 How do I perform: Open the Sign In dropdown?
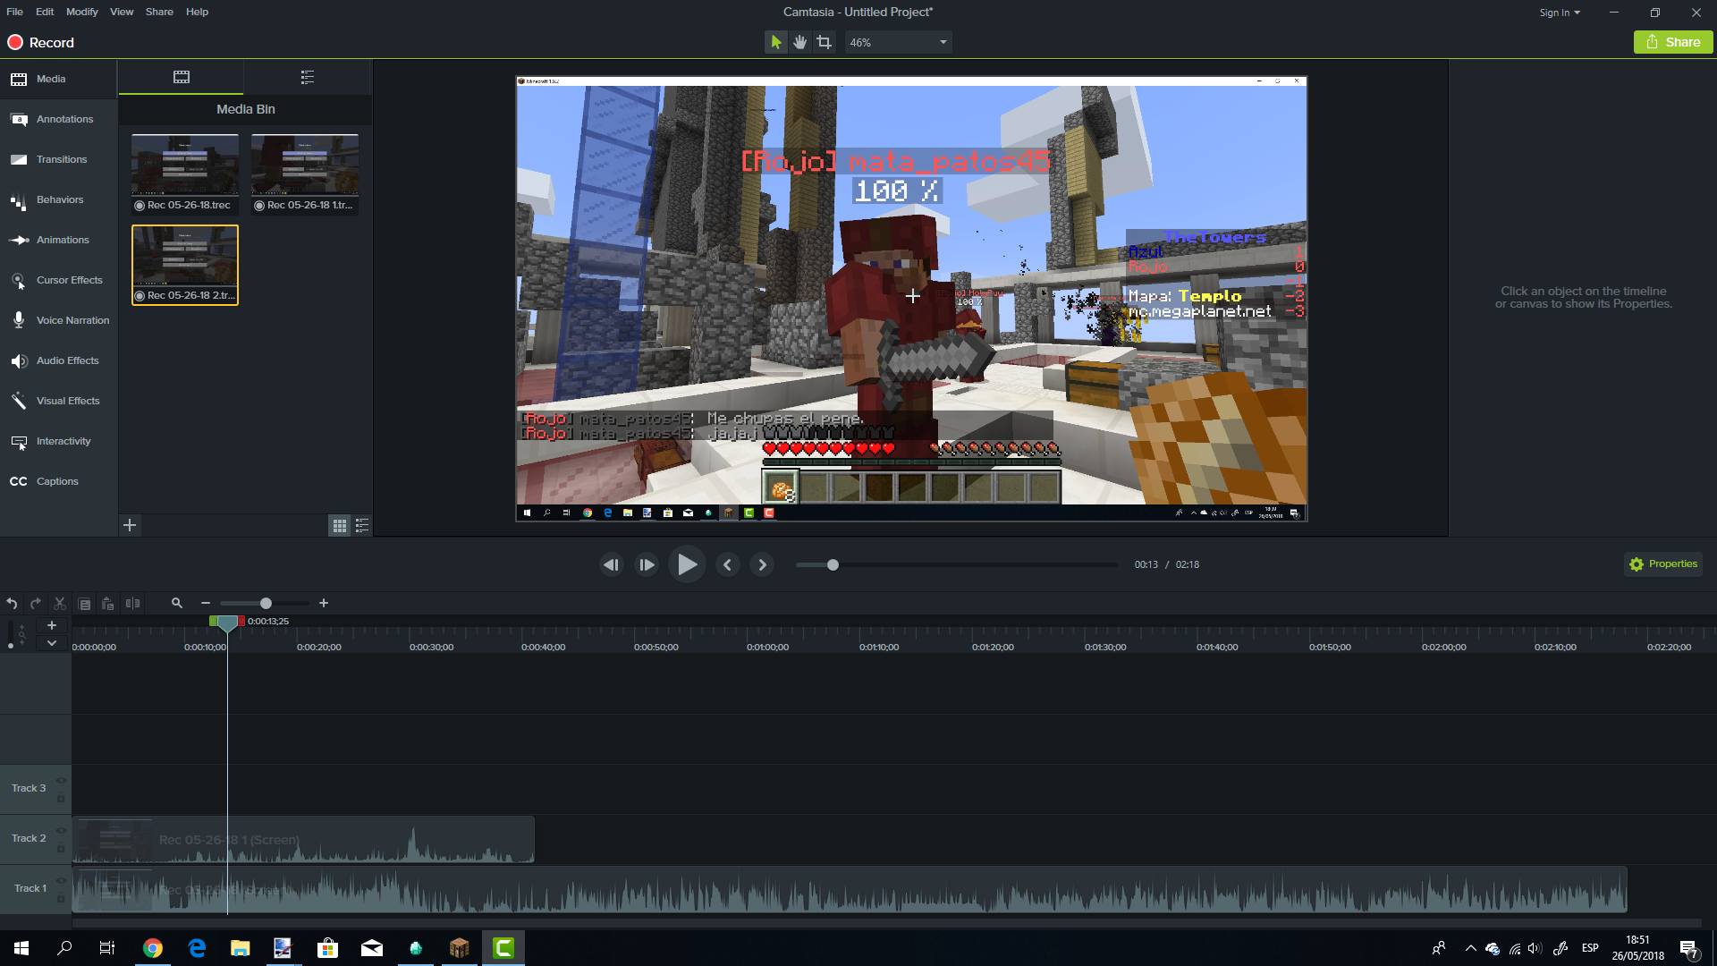1560,13
